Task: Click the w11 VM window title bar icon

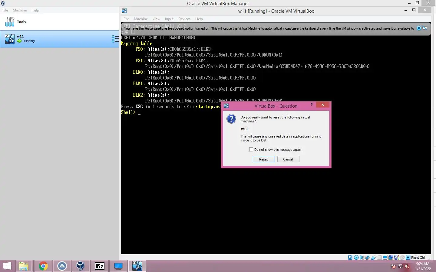Action: 124,11
